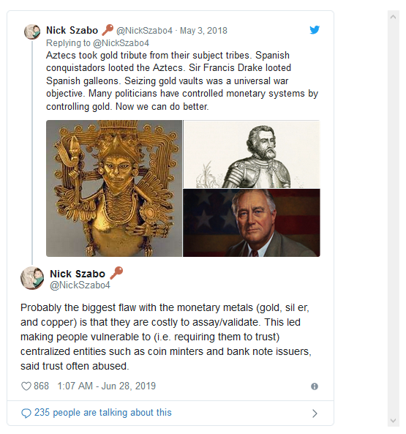Viewport: 406px width, 434px height.
Task: Click the 868 likes count
Action: [x=41, y=386]
